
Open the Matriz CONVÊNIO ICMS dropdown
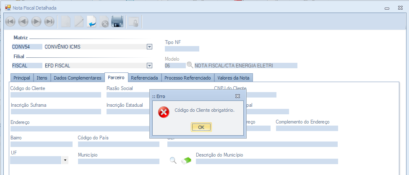tap(149, 47)
